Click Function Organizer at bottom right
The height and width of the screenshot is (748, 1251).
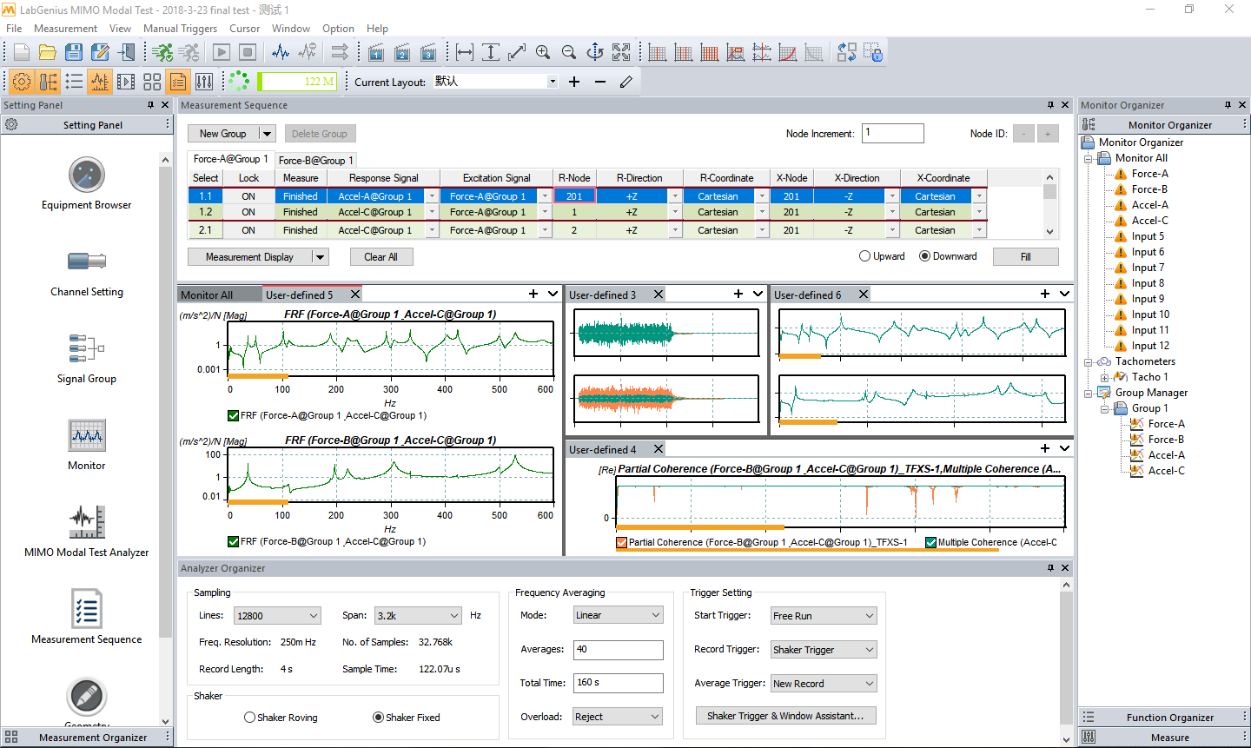pyautogui.click(x=1169, y=718)
